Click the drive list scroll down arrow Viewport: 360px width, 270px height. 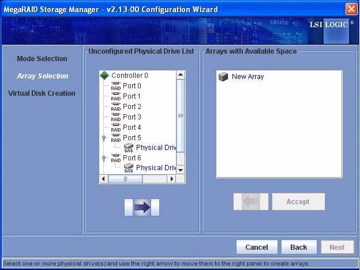[181, 170]
